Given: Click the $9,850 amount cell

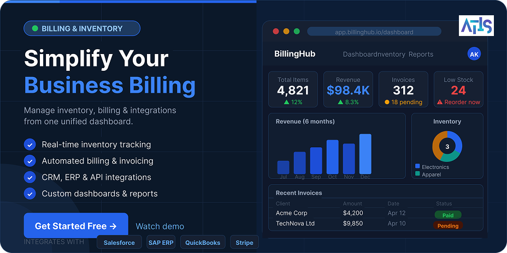Looking at the screenshot, I should click(353, 224).
